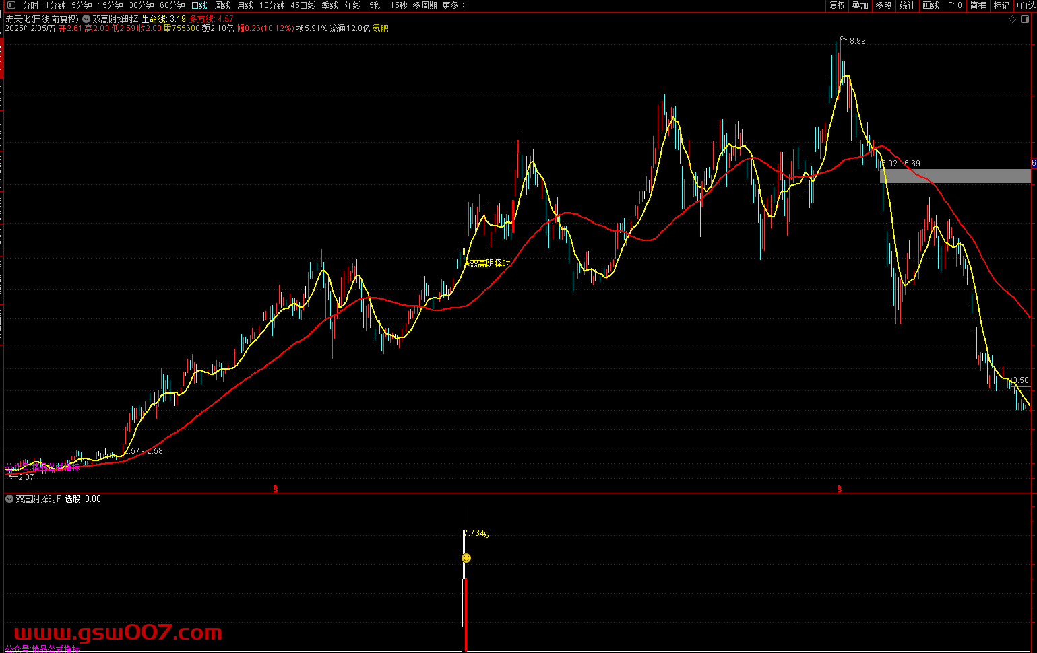Switch to the 分时 intraday tab
This screenshot has width=1037, height=653.
31,5
